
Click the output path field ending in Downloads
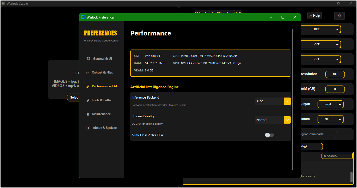click(319, 134)
